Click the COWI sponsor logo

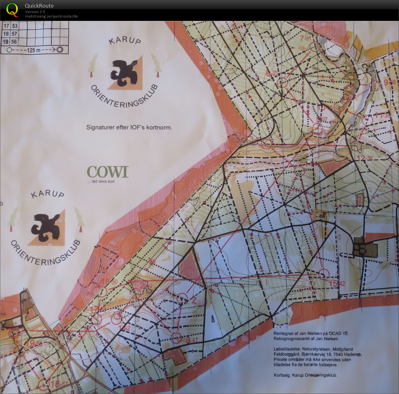click(108, 172)
